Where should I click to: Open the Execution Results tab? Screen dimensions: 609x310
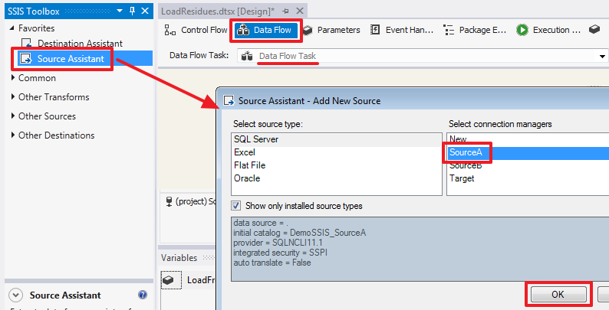pyautogui.click(x=548, y=30)
